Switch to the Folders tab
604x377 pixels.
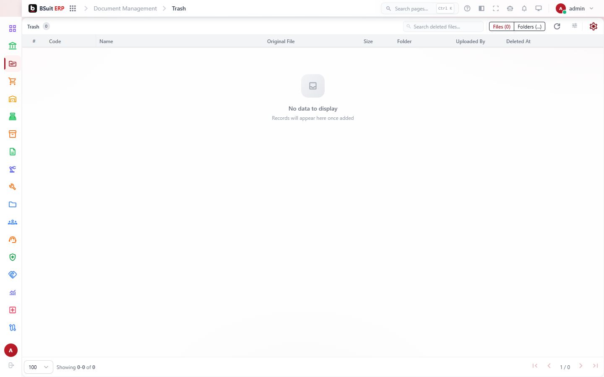[x=529, y=26]
